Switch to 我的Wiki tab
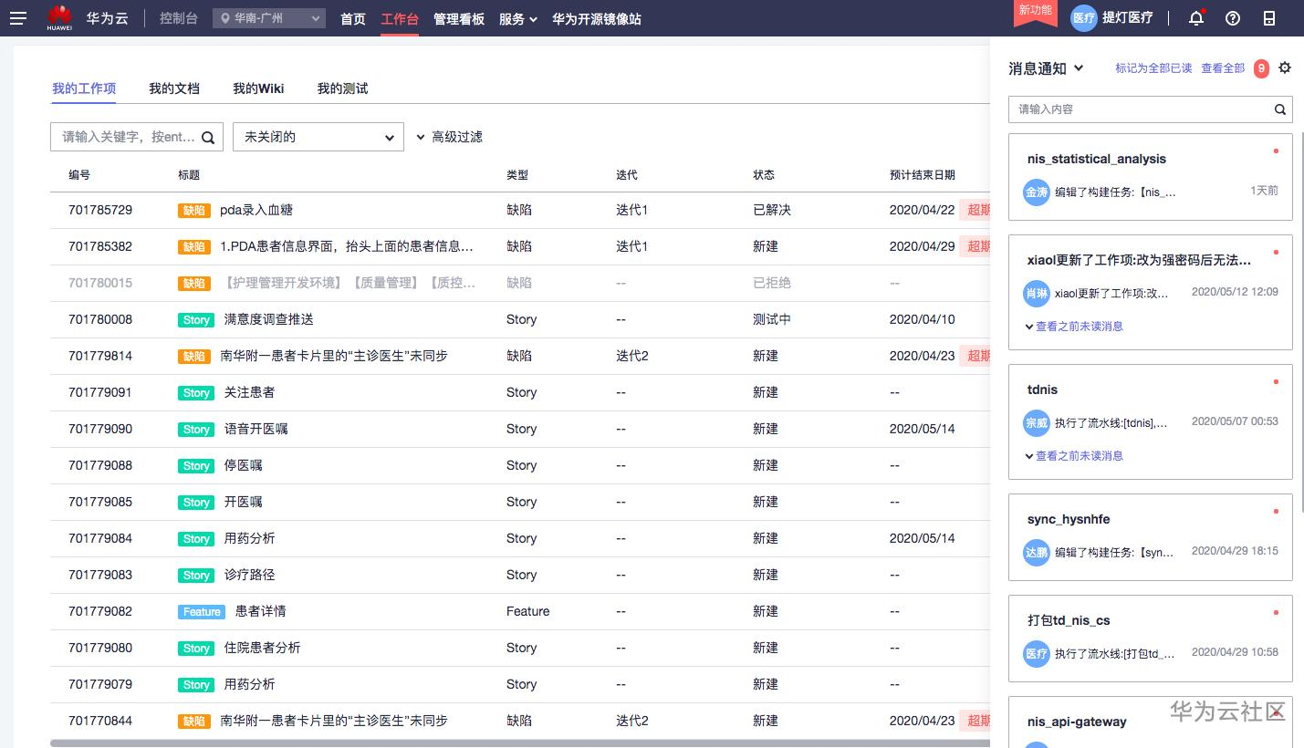The width and height of the screenshot is (1304, 748). tap(258, 88)
